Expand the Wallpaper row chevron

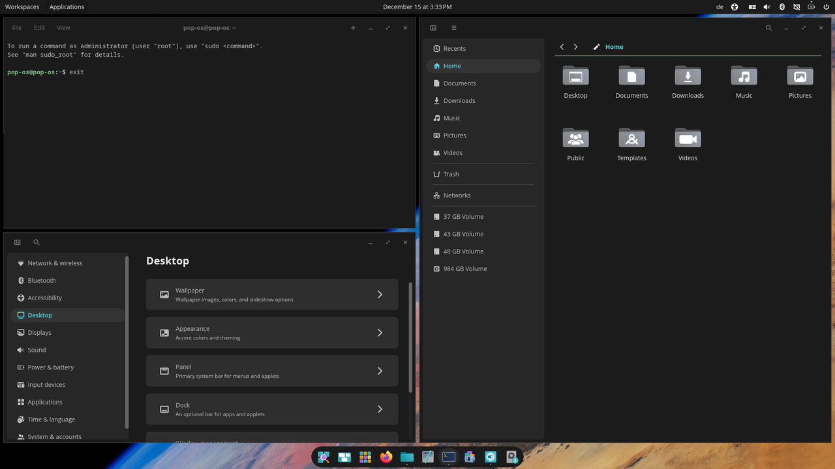tap(380, 294)
